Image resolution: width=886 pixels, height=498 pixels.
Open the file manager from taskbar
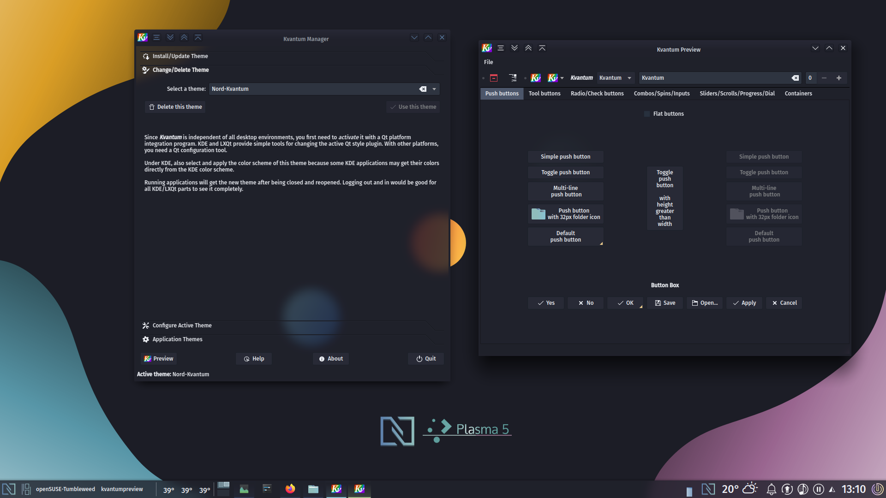[313, 489]
